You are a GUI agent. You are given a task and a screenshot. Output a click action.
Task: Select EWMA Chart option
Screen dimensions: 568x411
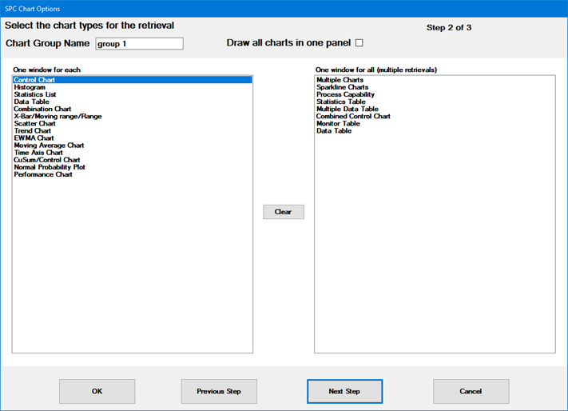click(x=34, y=138)
